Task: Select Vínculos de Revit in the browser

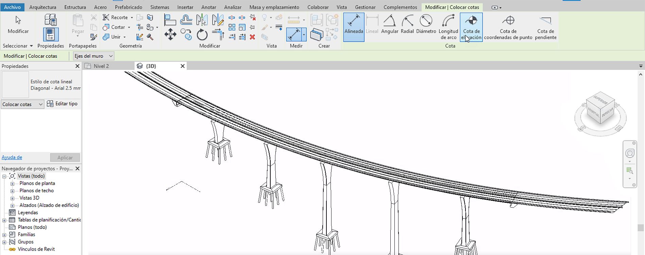Action: click(x=36, y=249)
